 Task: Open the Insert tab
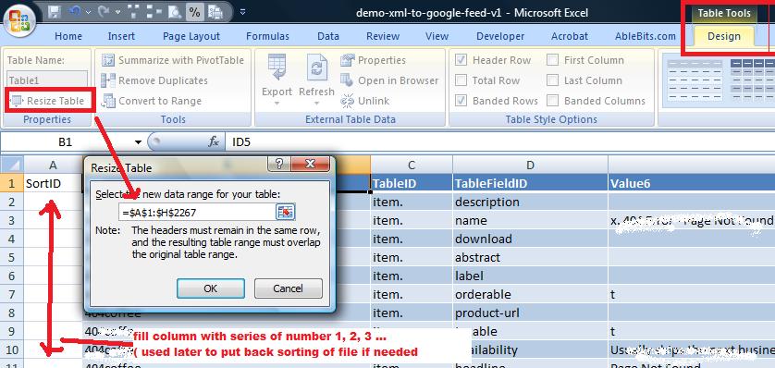tap(121, 36)
